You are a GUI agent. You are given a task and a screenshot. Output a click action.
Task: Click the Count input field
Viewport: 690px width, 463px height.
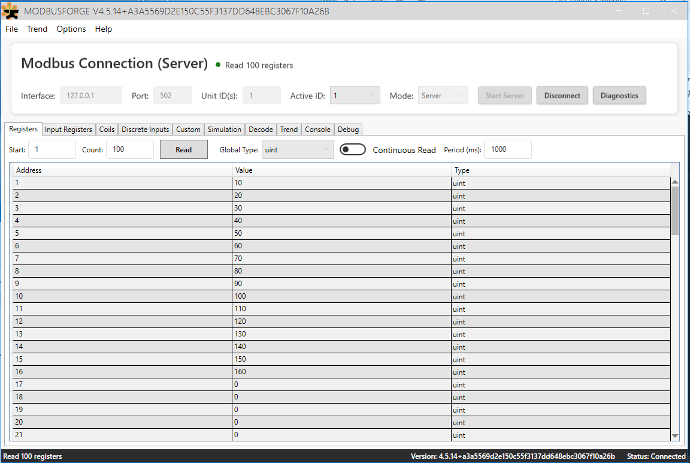pos(130,149)
